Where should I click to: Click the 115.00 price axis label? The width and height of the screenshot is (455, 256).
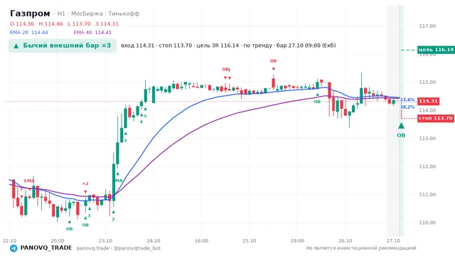pyautogui.click(x=427, y=82)
